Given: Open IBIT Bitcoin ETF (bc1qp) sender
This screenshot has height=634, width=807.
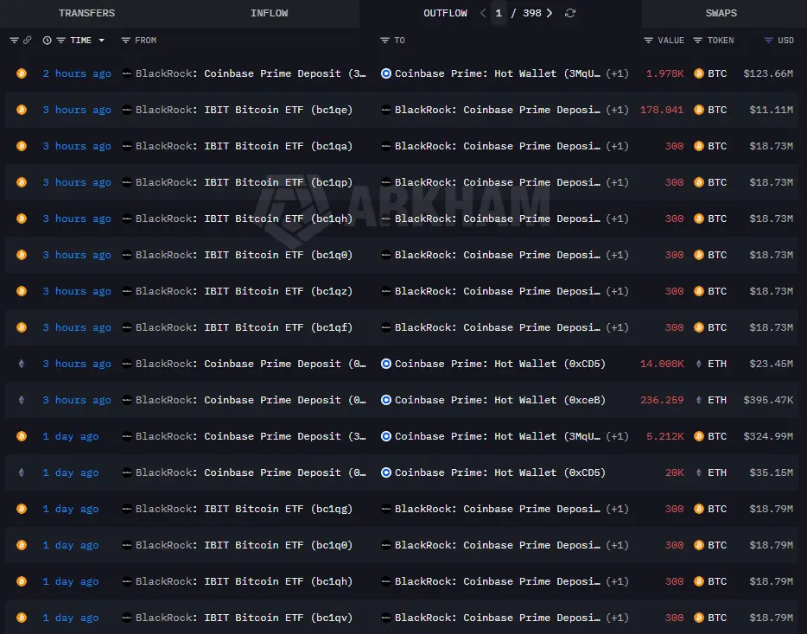Looking at the screenshot, I should pos(278,182).
